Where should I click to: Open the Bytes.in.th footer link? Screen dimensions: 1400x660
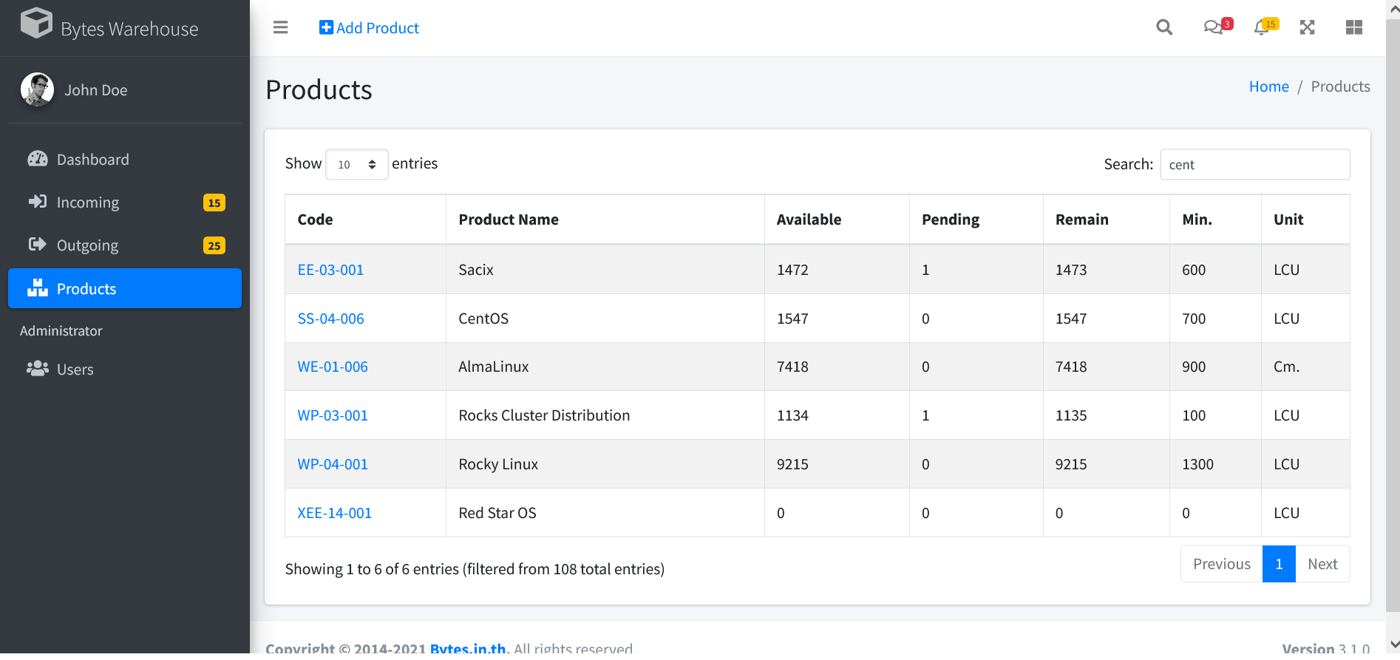click(469, 648)
